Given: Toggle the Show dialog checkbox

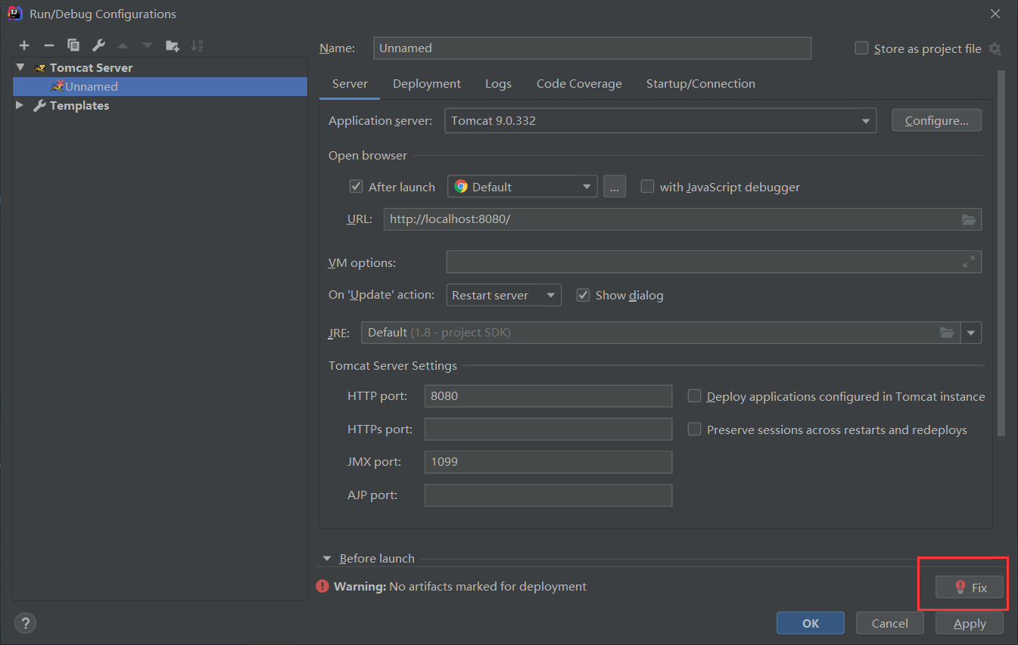Looking at the screenshot, I should (583, 295).
